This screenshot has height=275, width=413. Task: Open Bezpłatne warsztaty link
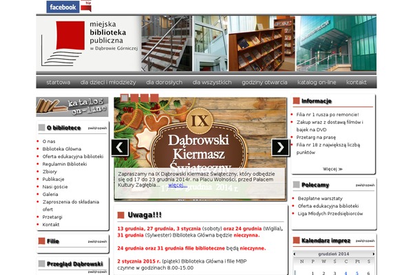tap(320, 199)
